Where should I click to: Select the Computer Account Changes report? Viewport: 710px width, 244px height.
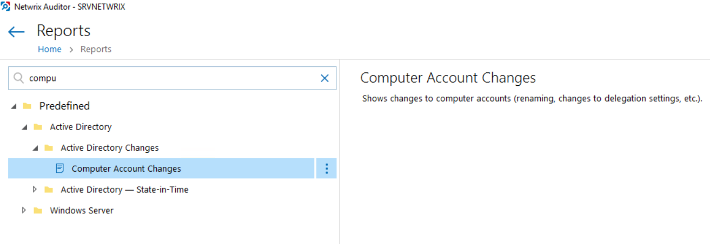161,168
